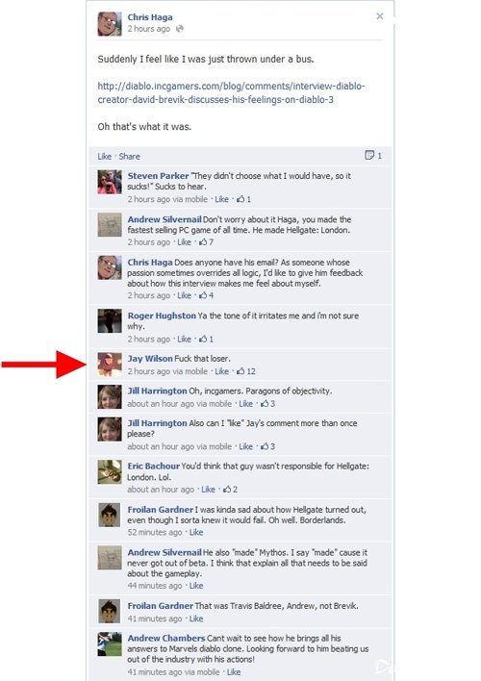The width and height of the screenshot is (481, 681).
Task: Share the original post
Action: 130,157
